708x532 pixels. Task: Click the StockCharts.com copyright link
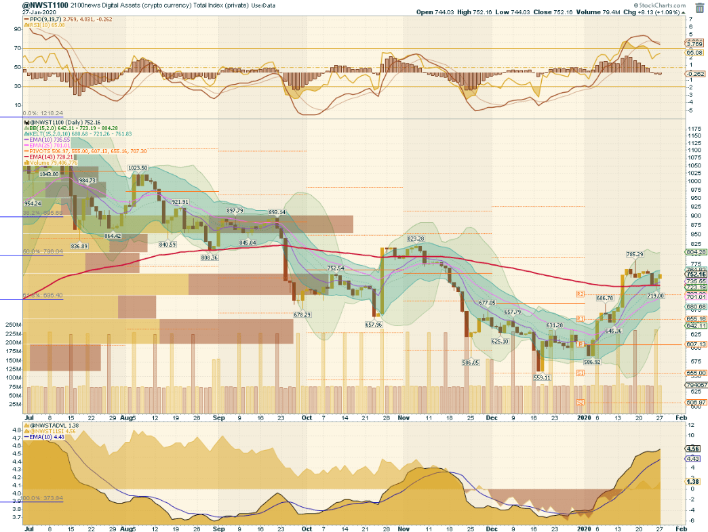coord(661,4)
